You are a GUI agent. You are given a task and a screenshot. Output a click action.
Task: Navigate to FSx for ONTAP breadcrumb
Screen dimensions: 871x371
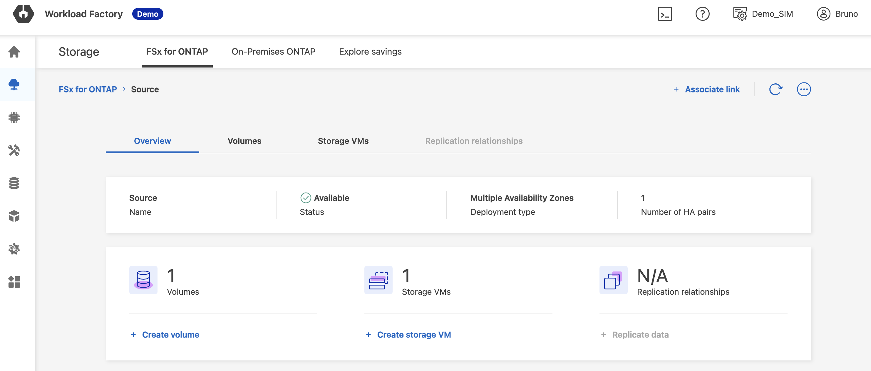click(88, 89)
